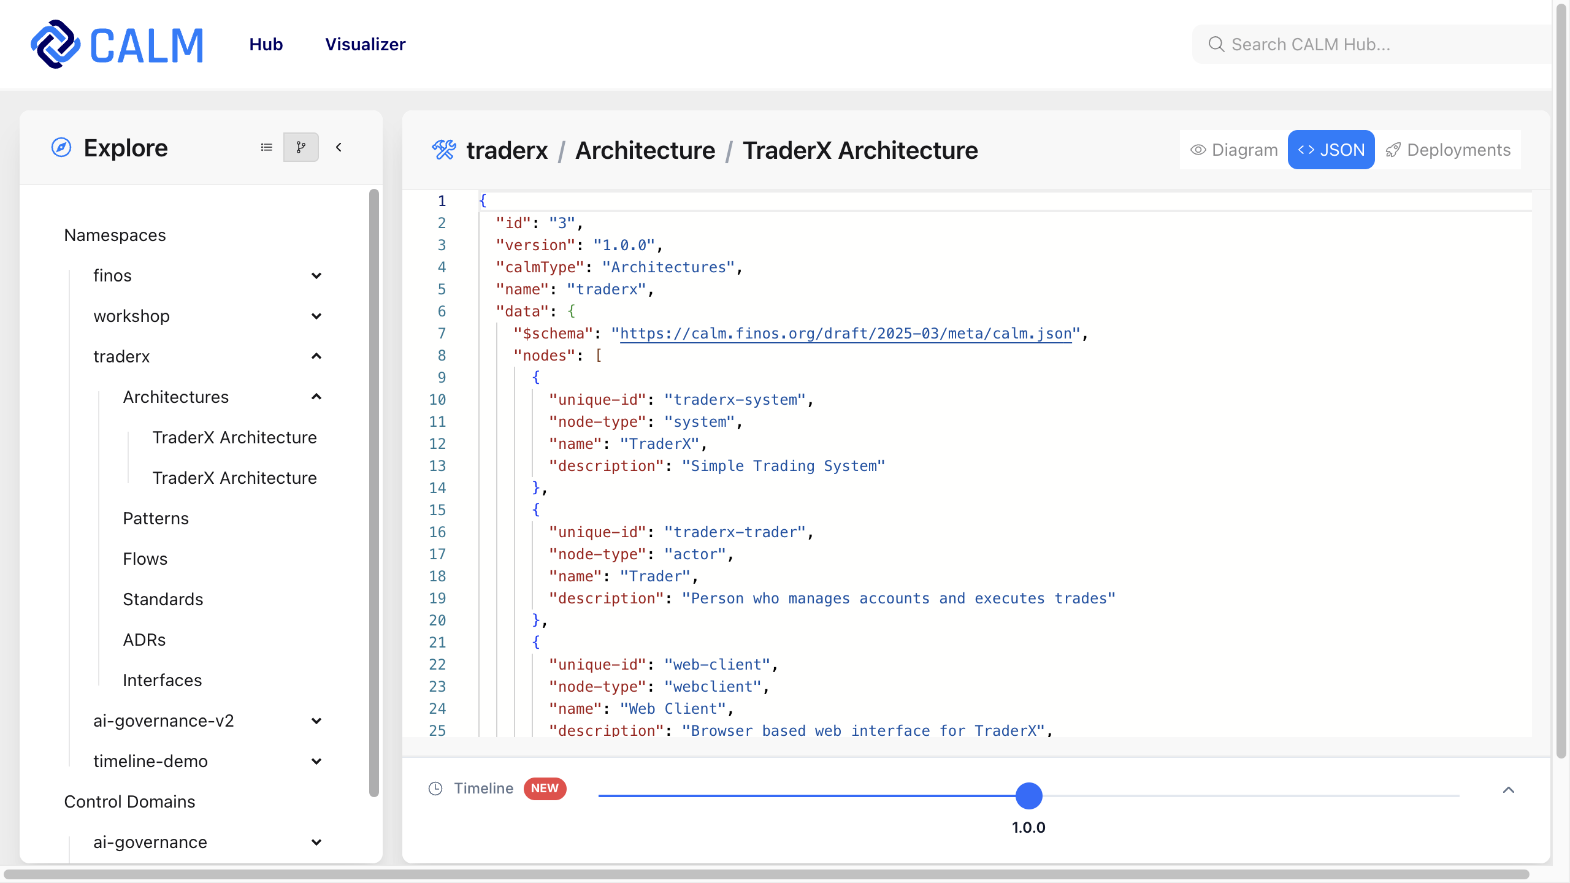Click the "traderx-trader" unique-id value
The height and width of the screenshot is (883, 1570).
pyautogui.click(x=735, y=532)
